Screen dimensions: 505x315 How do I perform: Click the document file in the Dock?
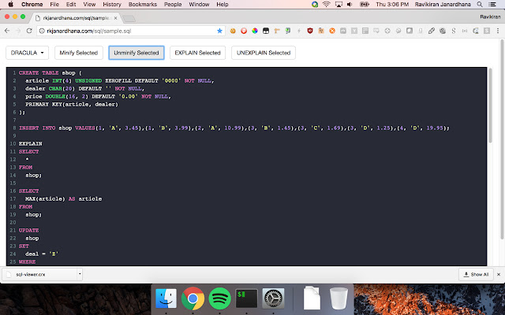coord(312,298)
